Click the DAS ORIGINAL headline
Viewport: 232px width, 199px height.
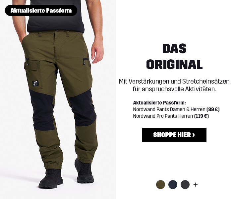(174, 56)
